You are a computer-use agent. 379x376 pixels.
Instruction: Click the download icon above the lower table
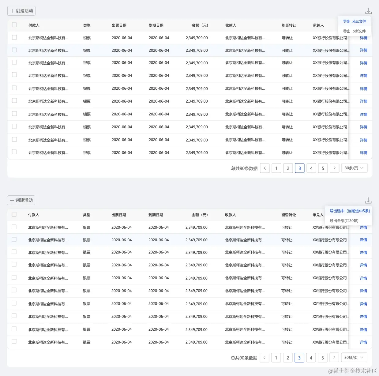coord(368,201)
